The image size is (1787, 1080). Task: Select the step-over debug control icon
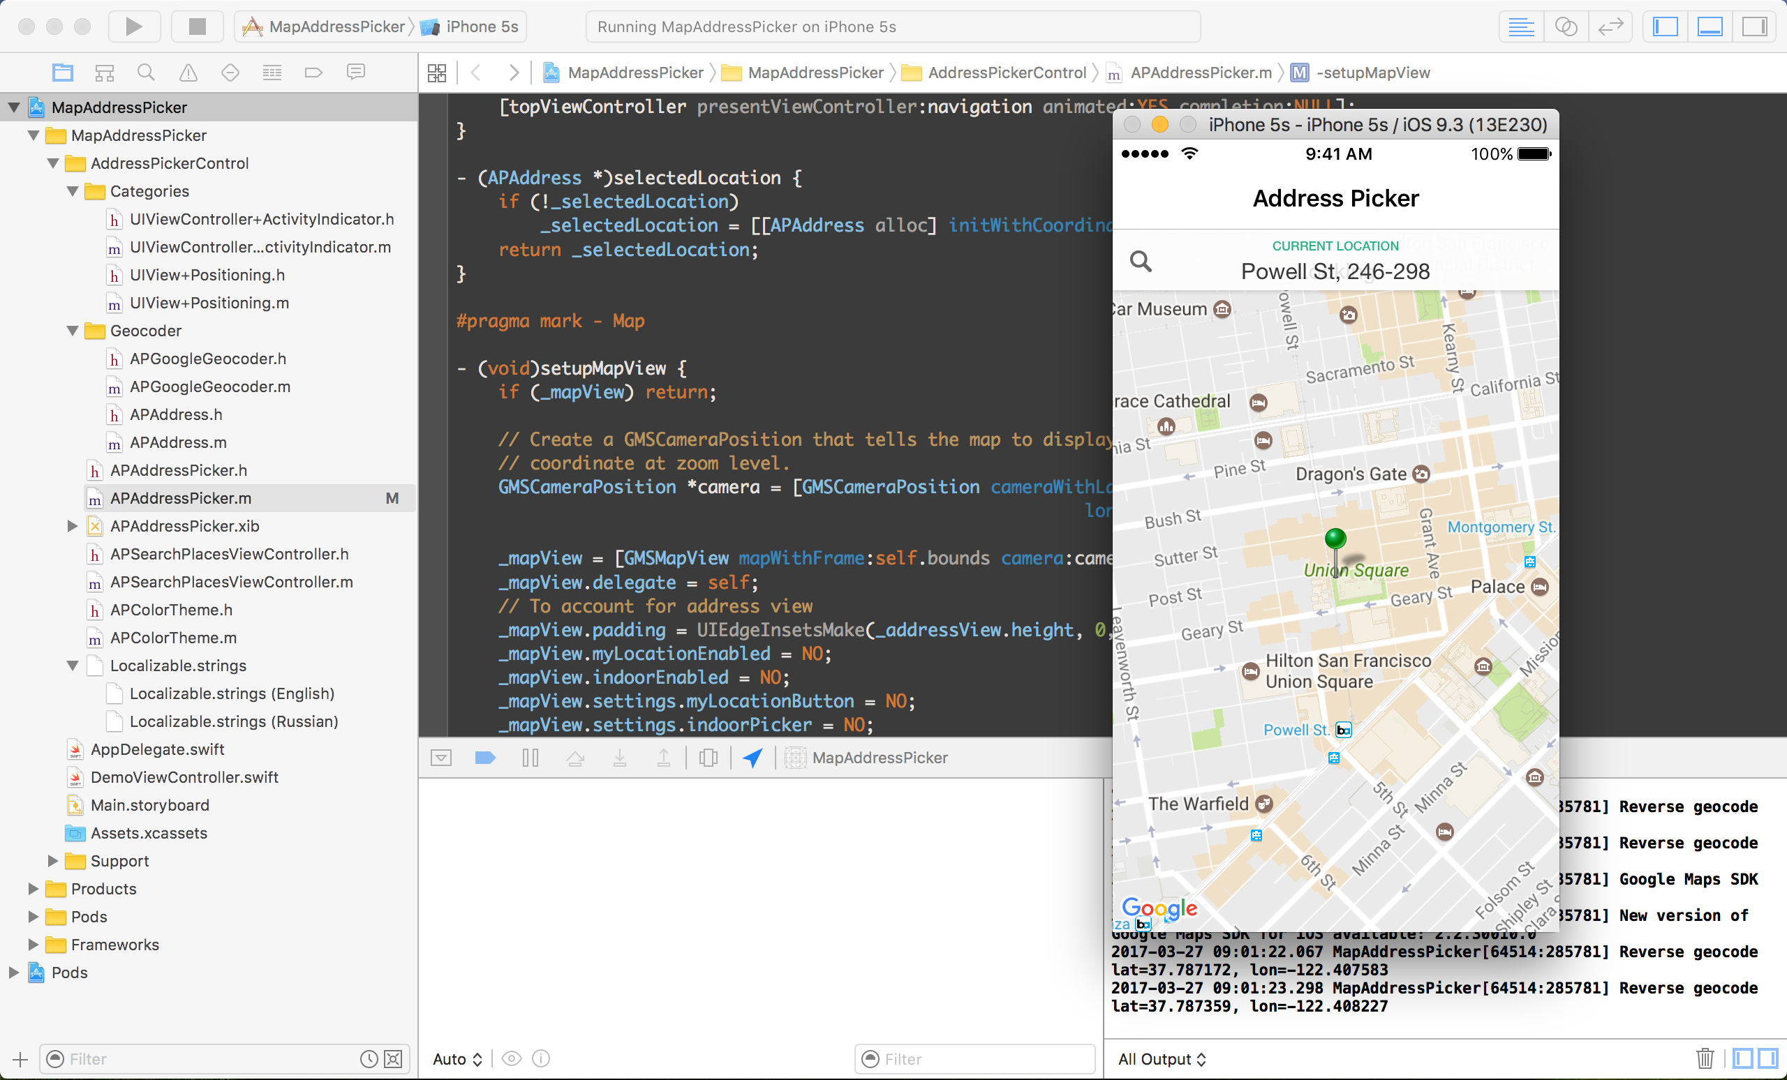tap(576, 758)
